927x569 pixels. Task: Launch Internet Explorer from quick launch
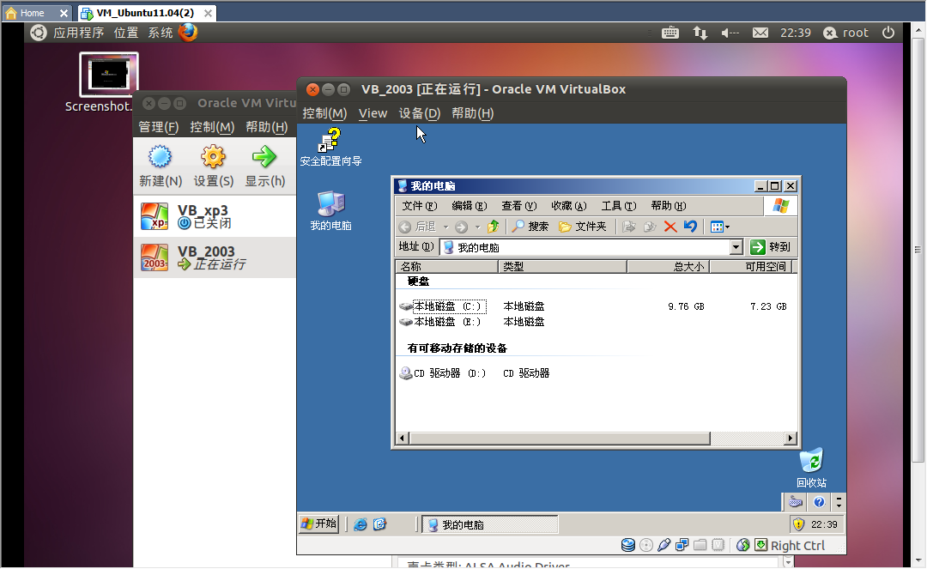click(x=360, y=524)
